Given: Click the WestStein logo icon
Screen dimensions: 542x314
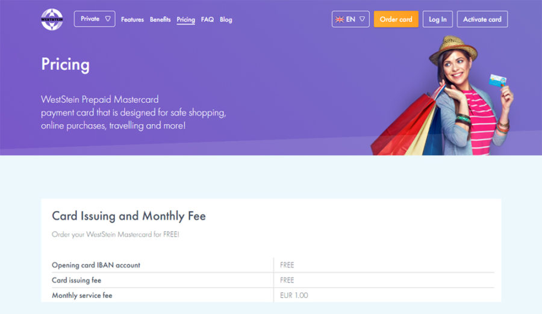Looking at the screenshot, I should tap(52, 19).
